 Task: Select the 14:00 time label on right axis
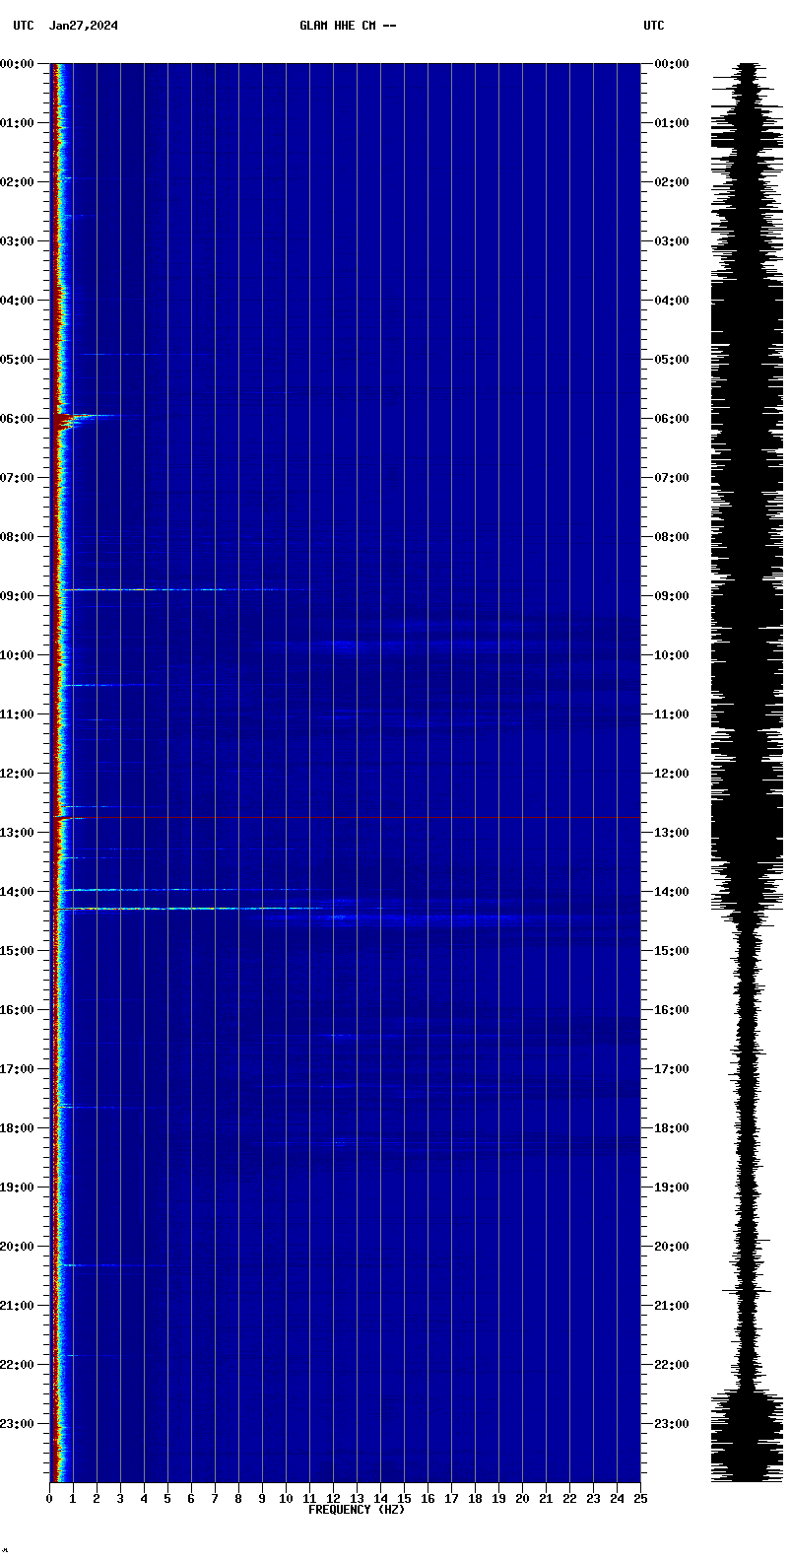tap(672, 892)
